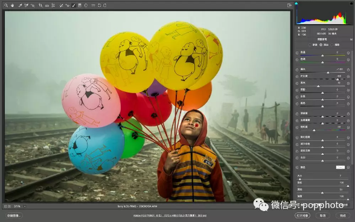
Task: Select the Crop tool
Action: 40,5
